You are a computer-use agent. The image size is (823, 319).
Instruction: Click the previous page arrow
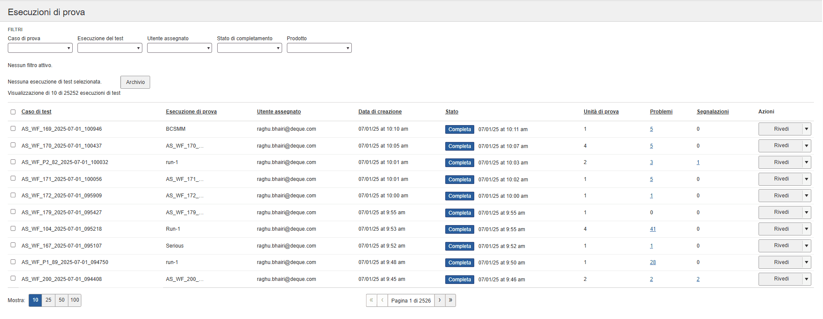(382, 300)
